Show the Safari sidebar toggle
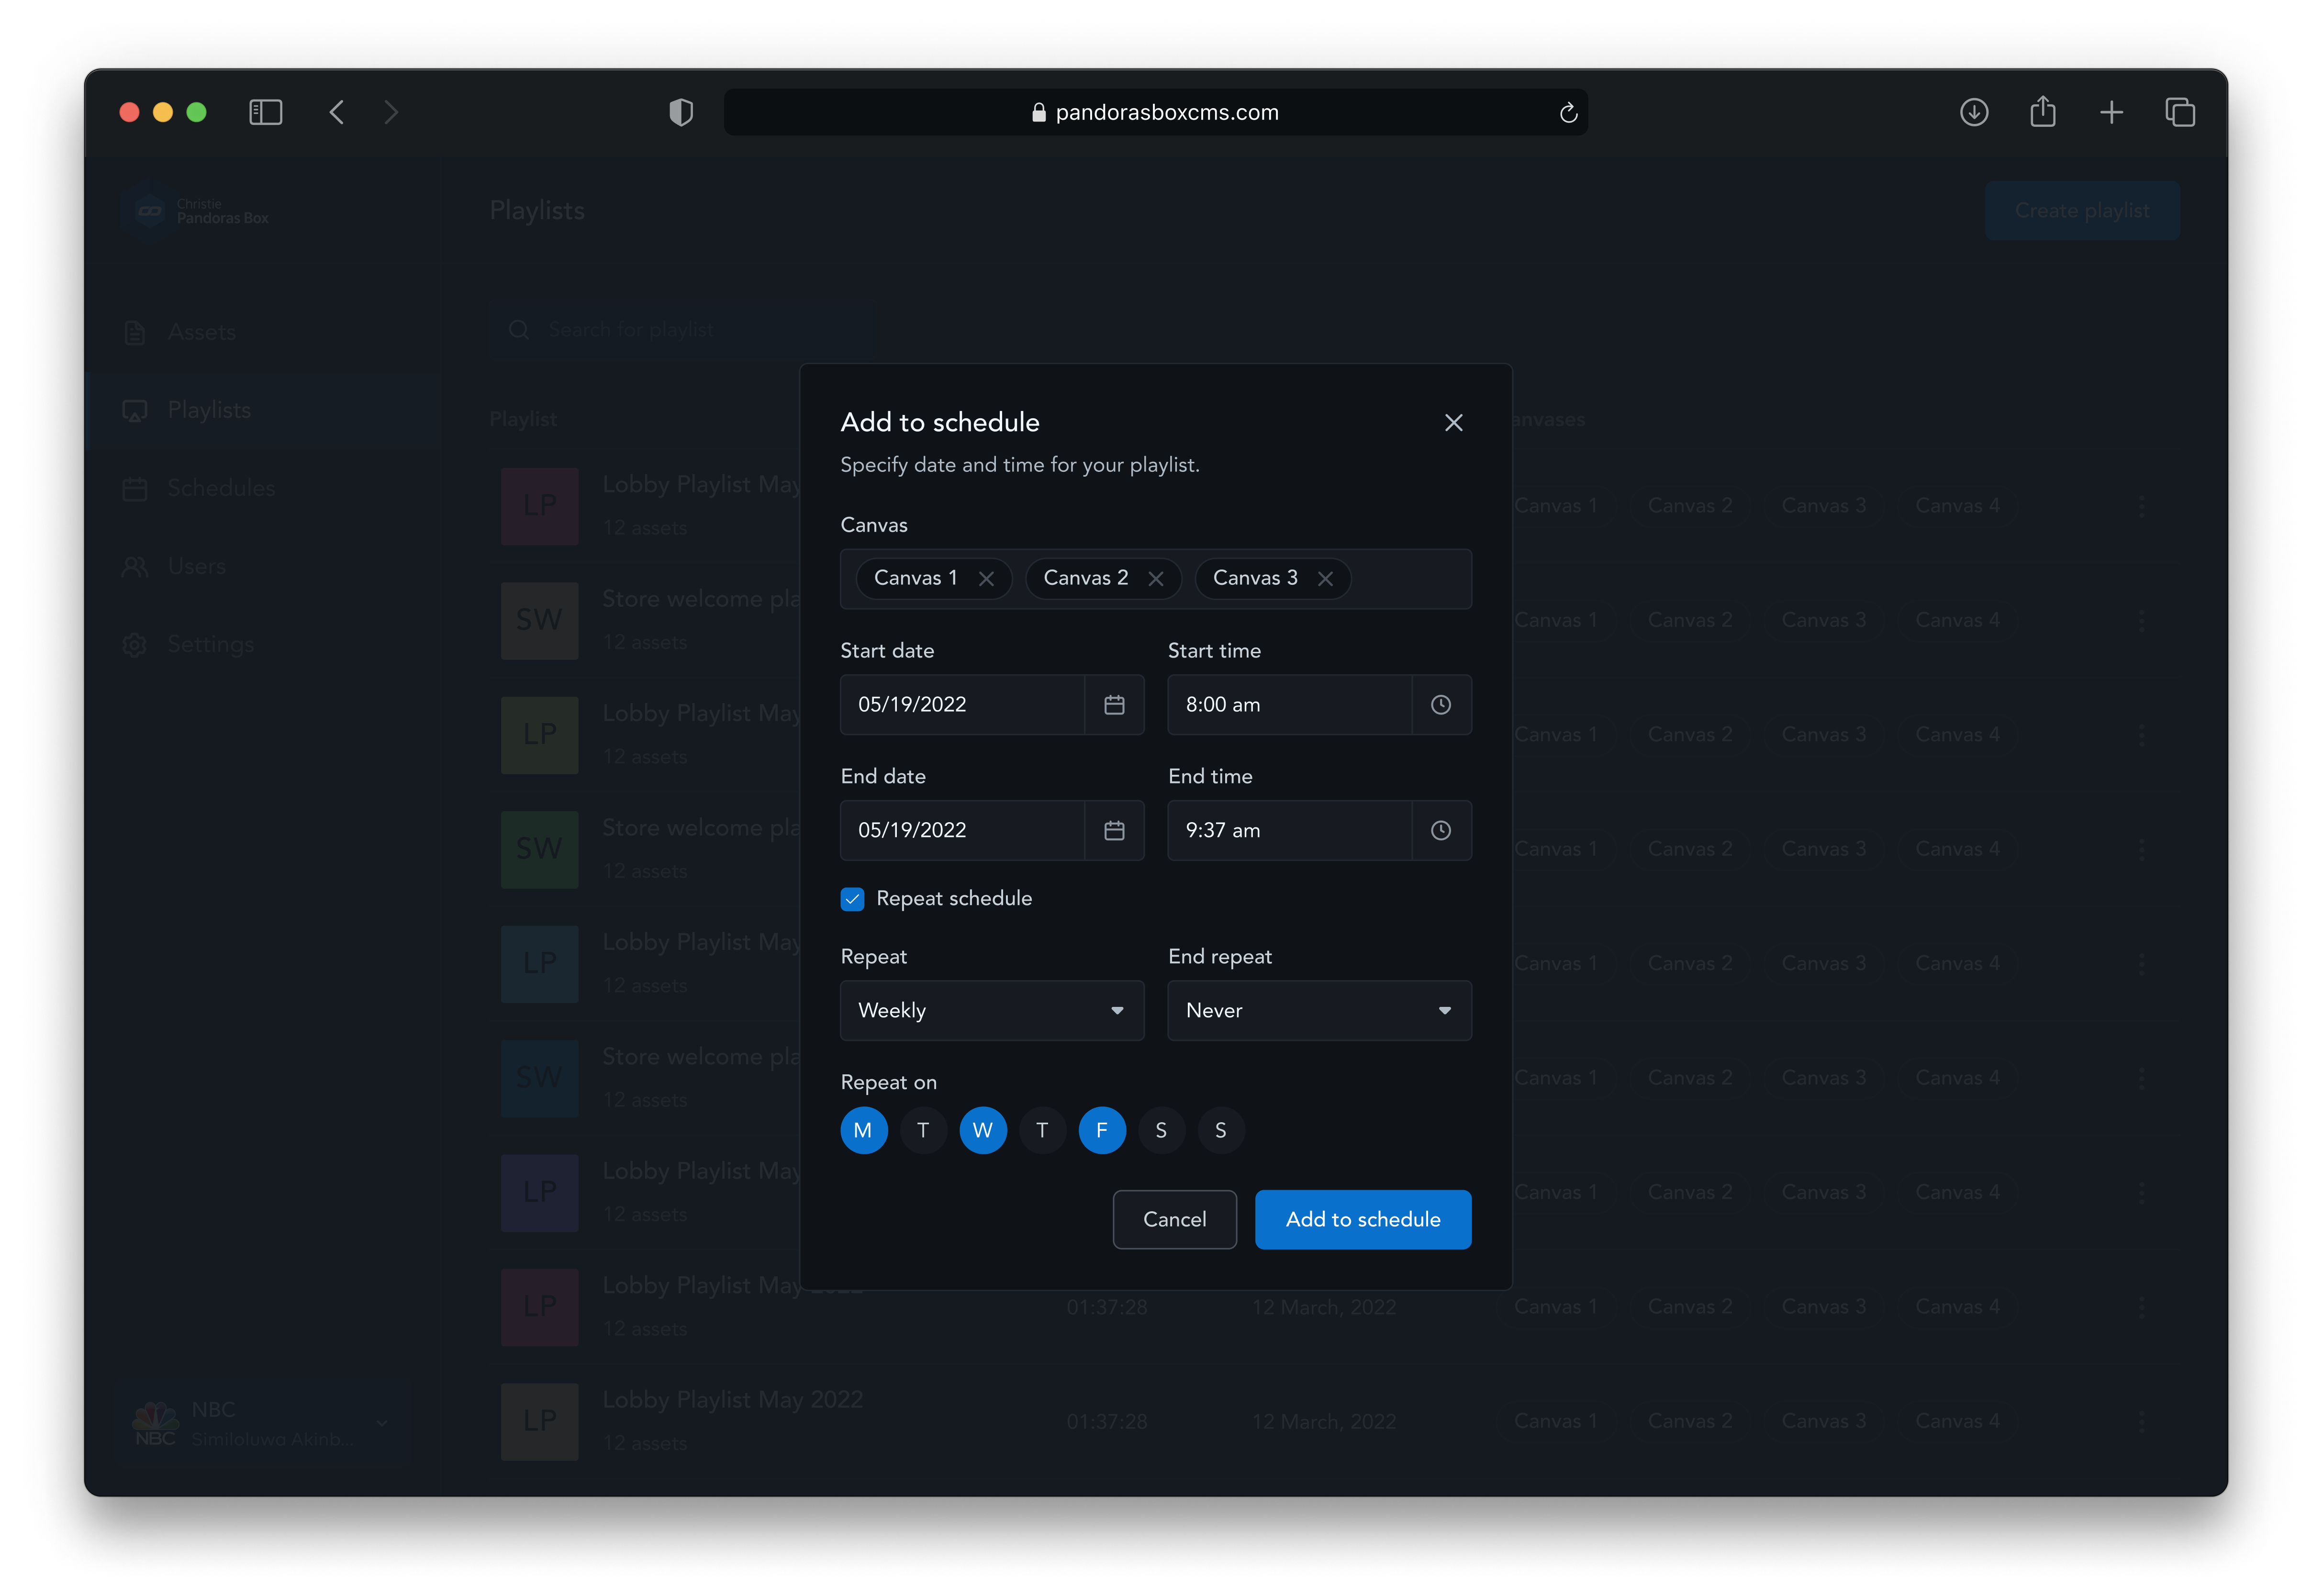The image size is (2312, 1596). (x=265, y=112)
